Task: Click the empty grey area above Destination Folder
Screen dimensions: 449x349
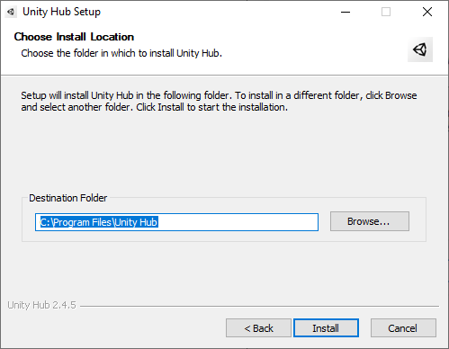Action: point(224,153)
